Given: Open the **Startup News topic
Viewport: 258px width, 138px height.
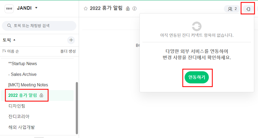Looking at the screenshot, I should pos(23,64).
